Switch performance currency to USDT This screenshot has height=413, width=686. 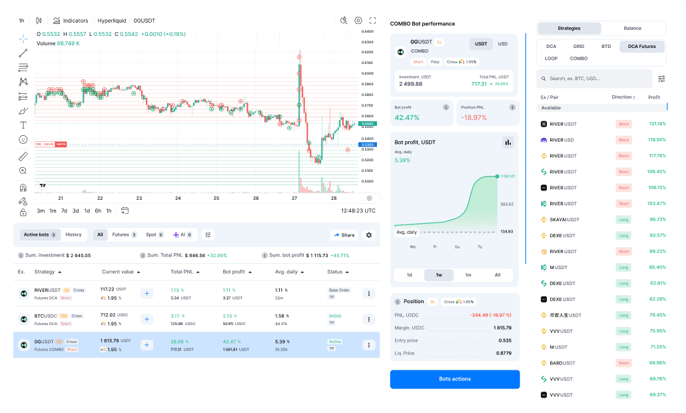[x=482, y=44]
